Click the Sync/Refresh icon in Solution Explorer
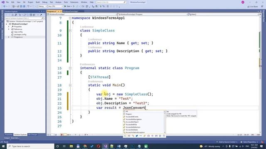Viewport: 266px width, 149px height. pyautogui.click(x=25, y=15)
